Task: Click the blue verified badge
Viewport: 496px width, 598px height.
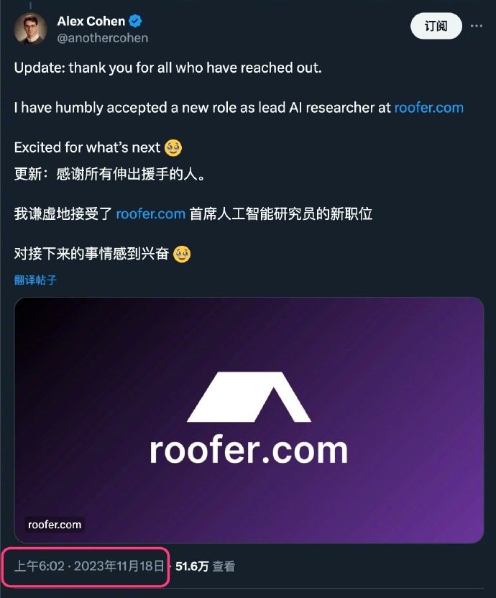Action: (135, 21)
